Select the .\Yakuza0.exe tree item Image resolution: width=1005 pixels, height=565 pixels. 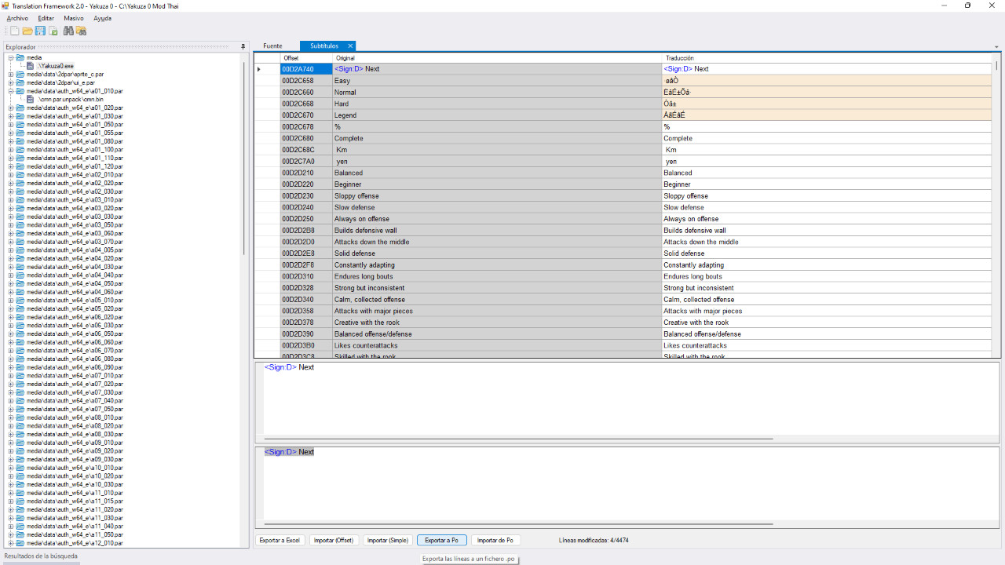click(x=55, y=66)
